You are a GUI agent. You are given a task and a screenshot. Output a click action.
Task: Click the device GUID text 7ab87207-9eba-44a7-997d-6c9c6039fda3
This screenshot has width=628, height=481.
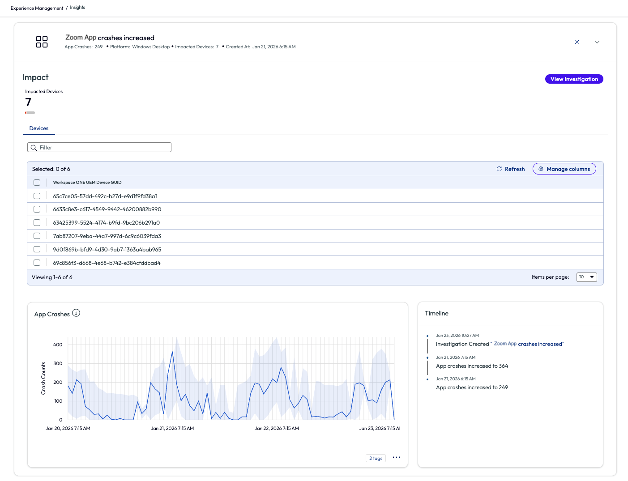[x=107, y=236]
